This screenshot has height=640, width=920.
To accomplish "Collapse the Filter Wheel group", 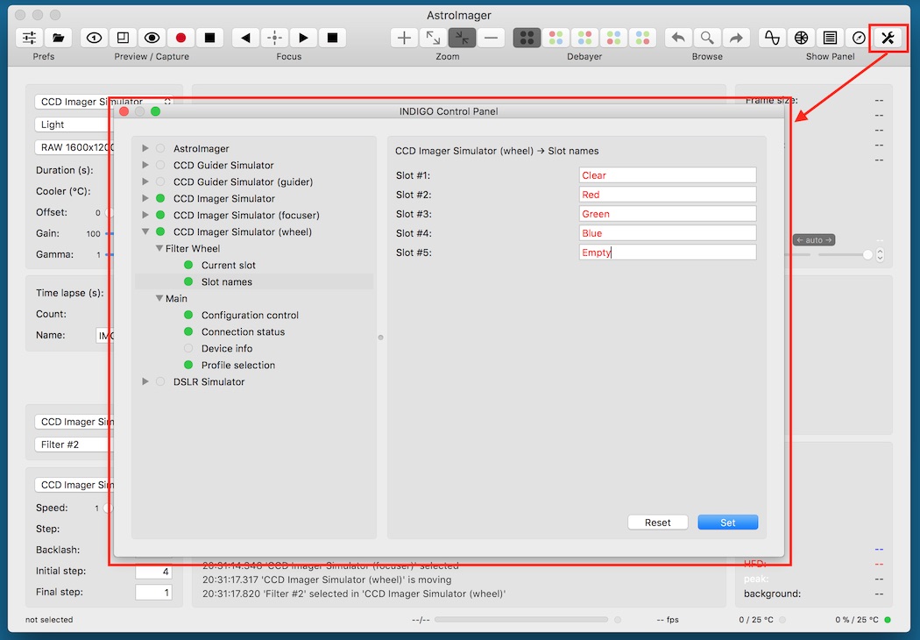I will [x=159, y=248].
